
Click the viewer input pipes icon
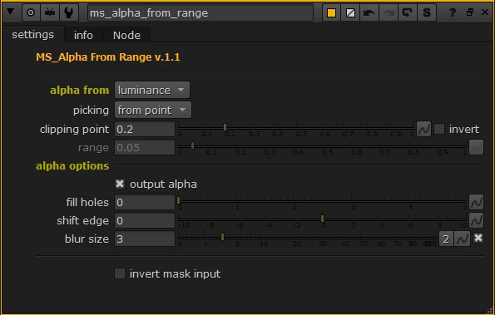coord(50,12)
